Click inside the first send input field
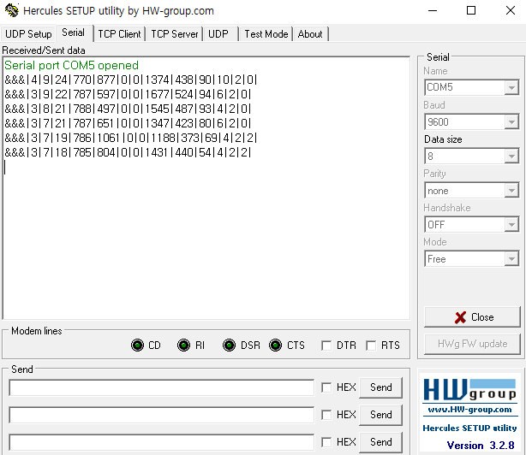 (162, 387)
